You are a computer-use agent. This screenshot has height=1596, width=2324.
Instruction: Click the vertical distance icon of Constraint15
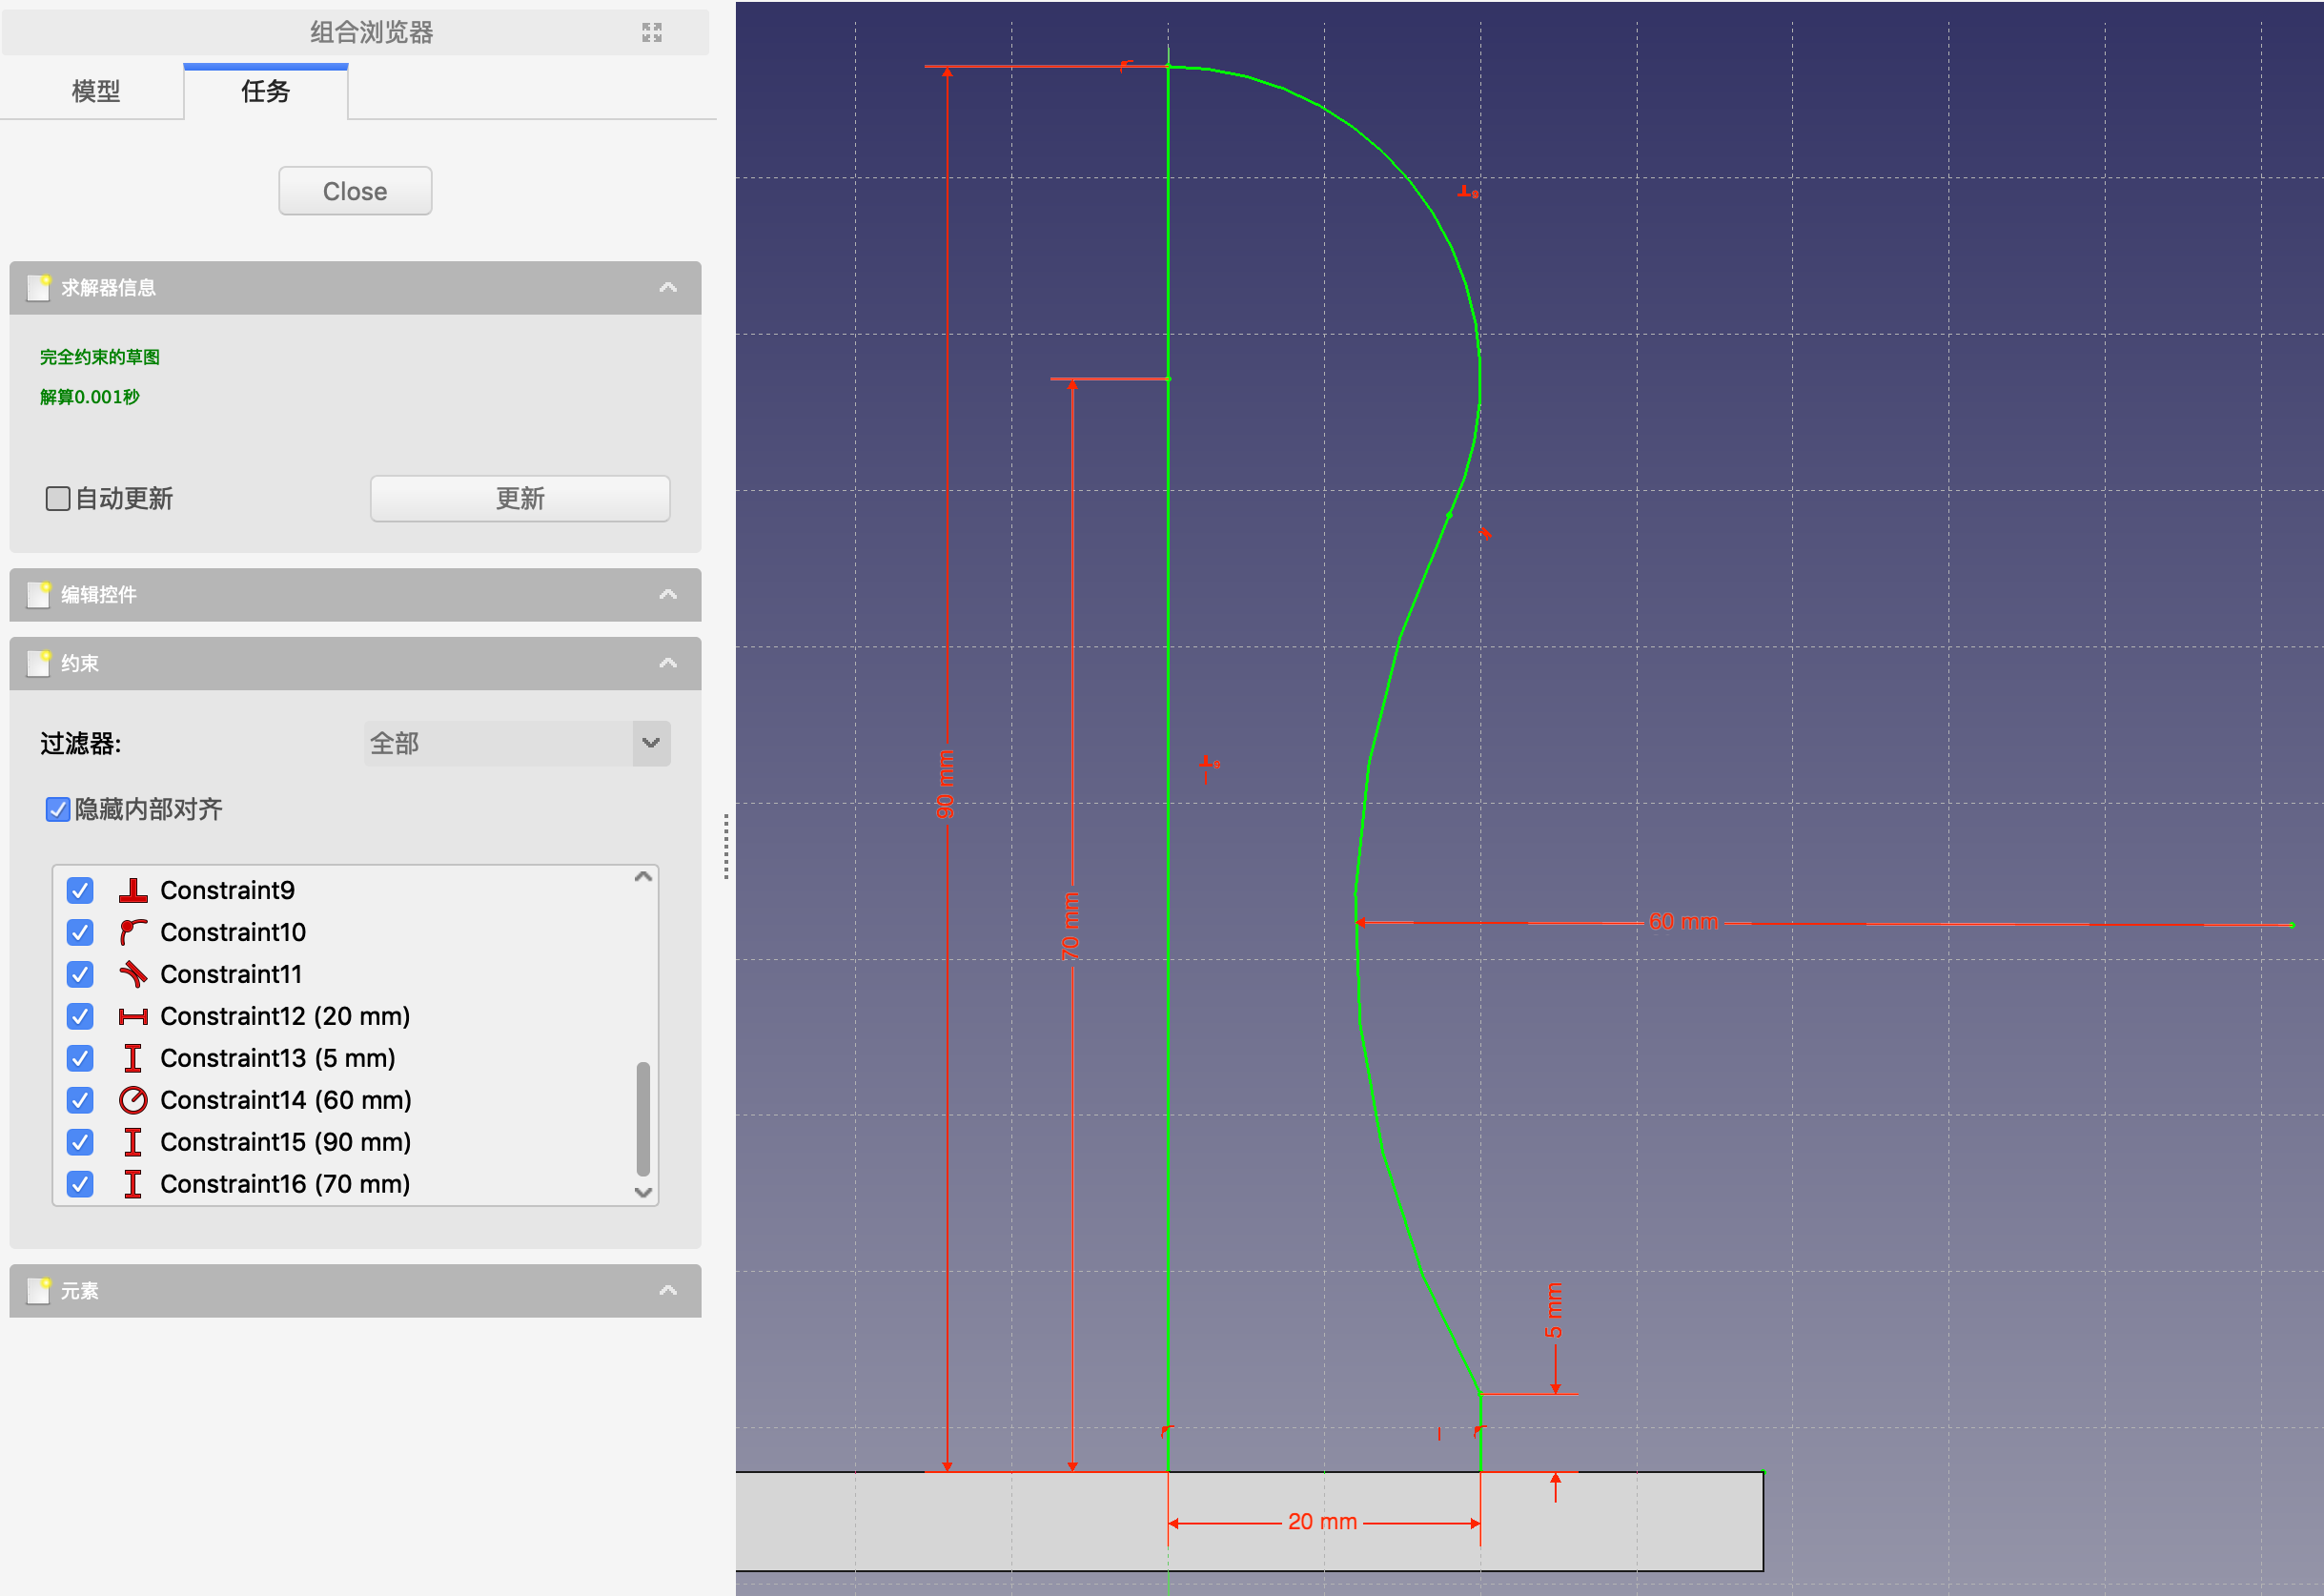pyautogui.click(x=133, y=1142)
